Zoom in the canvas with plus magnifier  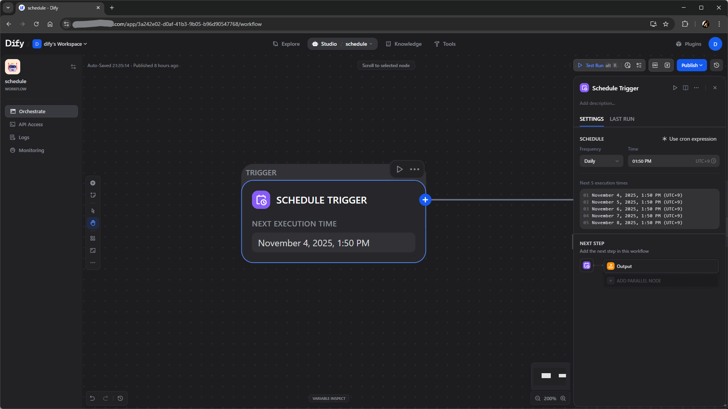coord(563,398)
